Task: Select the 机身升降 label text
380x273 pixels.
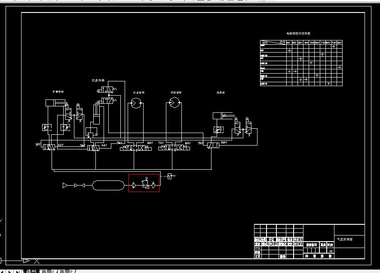Action: pos(98,81)
